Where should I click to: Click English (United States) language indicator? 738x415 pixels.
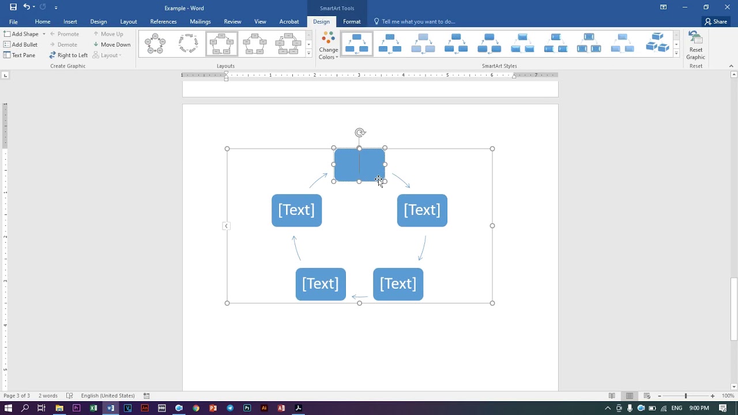pos(108,396)
